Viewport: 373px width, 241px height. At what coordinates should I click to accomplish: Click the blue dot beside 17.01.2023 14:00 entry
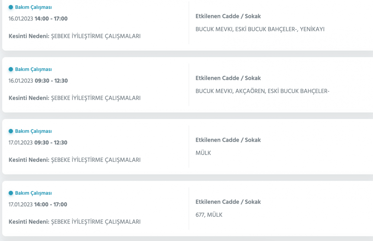click(11, 193)
